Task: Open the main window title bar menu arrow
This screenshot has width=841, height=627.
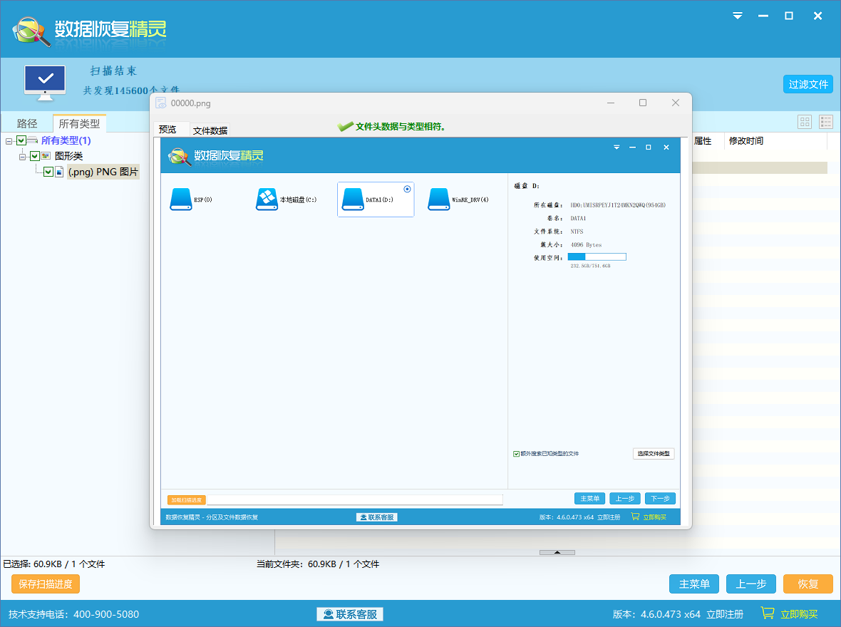Action: [x=738, y=16]
